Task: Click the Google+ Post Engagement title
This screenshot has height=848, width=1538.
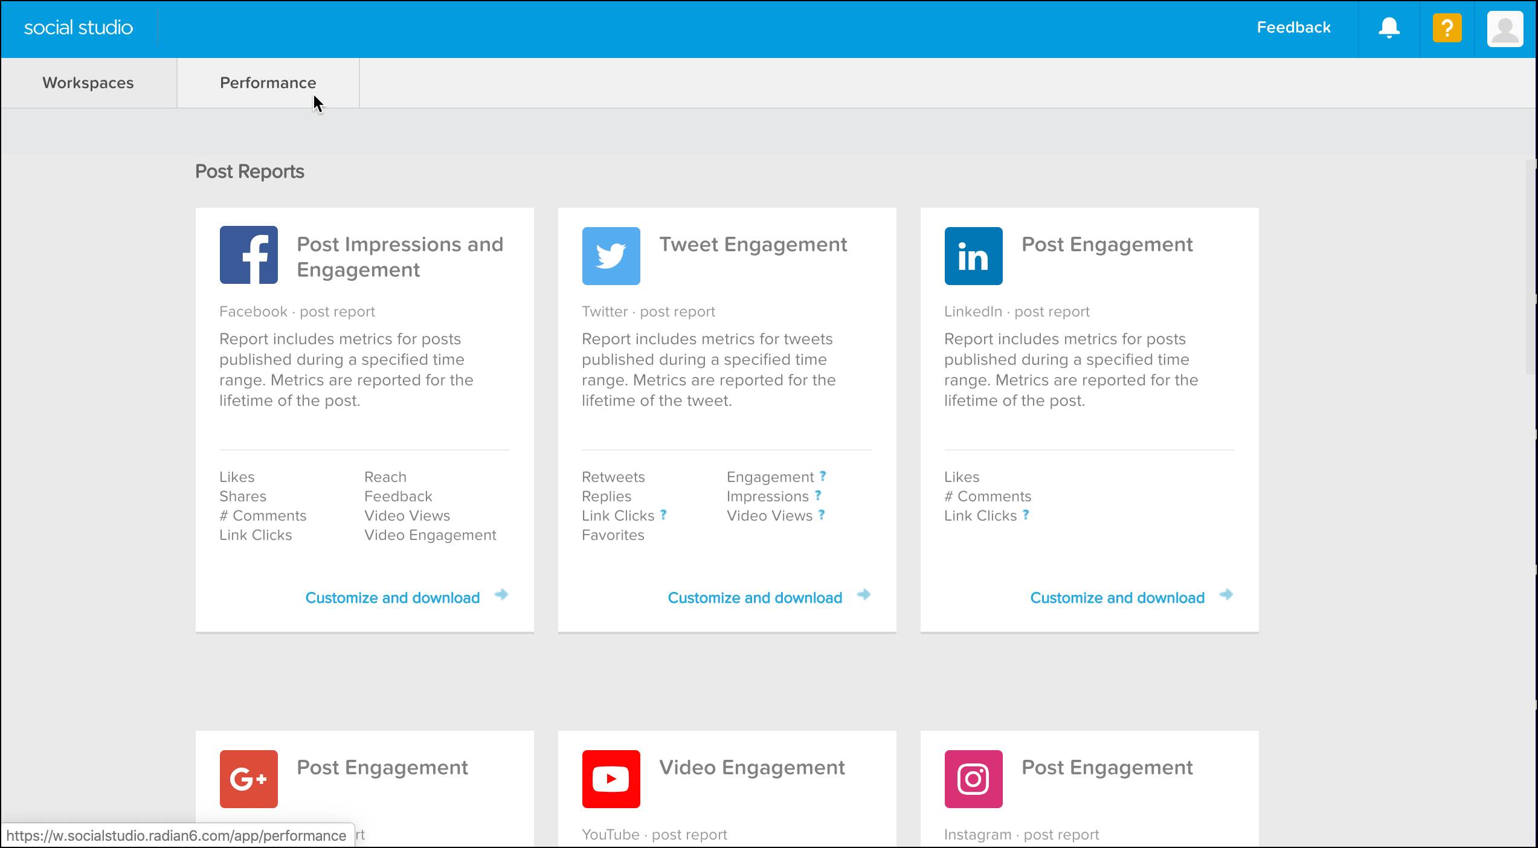Action: point(382,768)
